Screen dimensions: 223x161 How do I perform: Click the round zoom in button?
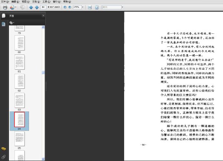pyautogui.click(x=70, y=7)
